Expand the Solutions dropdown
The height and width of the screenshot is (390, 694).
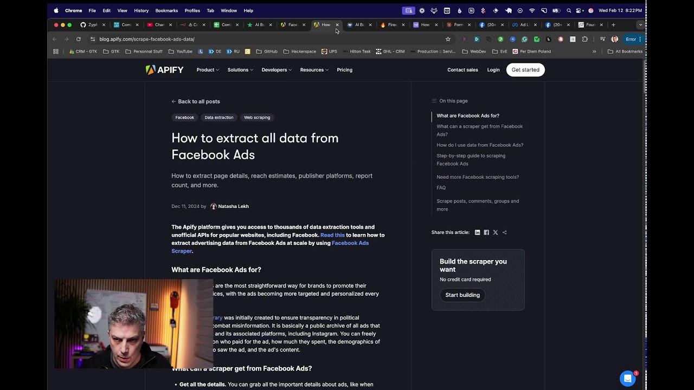(240, 70)
